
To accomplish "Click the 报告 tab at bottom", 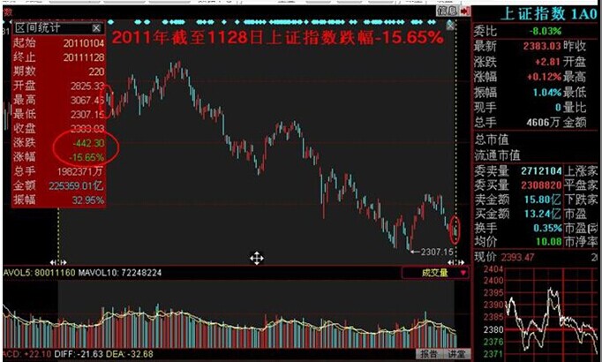I will pos(429,354).
